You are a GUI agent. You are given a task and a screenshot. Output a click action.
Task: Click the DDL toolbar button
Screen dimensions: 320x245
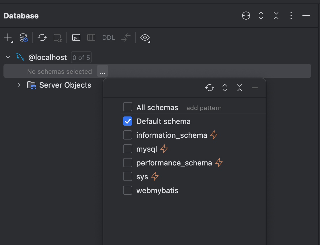pos(109,38)
